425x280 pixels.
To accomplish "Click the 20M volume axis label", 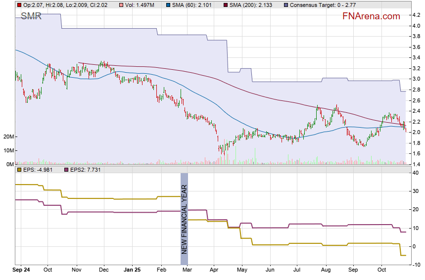I will click(8, 137).
